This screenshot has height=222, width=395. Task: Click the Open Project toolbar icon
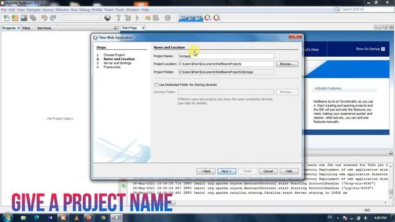[24, 18]
